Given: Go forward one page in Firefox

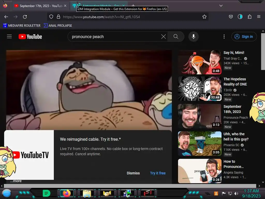Looking at the screenshot, I should click(x=16, y=17).
